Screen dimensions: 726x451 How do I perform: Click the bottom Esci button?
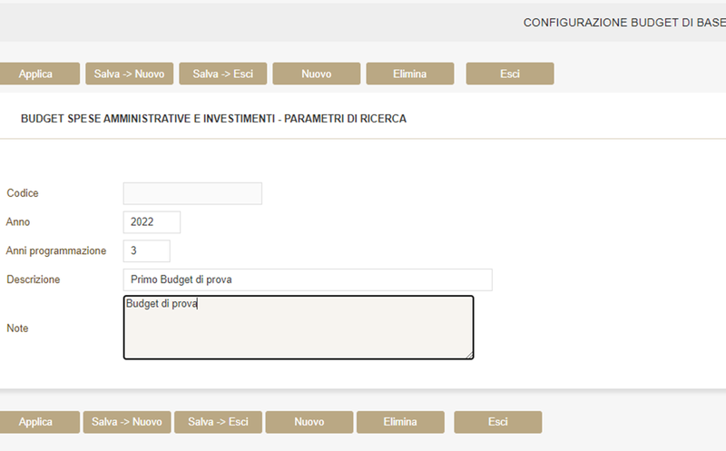(497, 422)
